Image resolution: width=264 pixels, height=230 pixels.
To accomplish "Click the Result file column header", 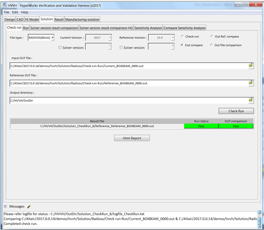I will (x=97, y=121).
